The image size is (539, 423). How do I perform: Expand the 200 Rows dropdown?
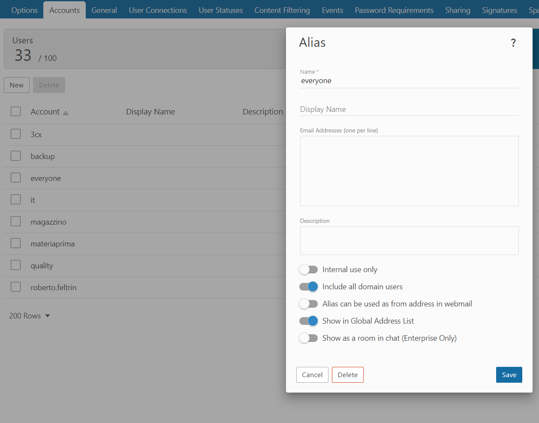30,316
